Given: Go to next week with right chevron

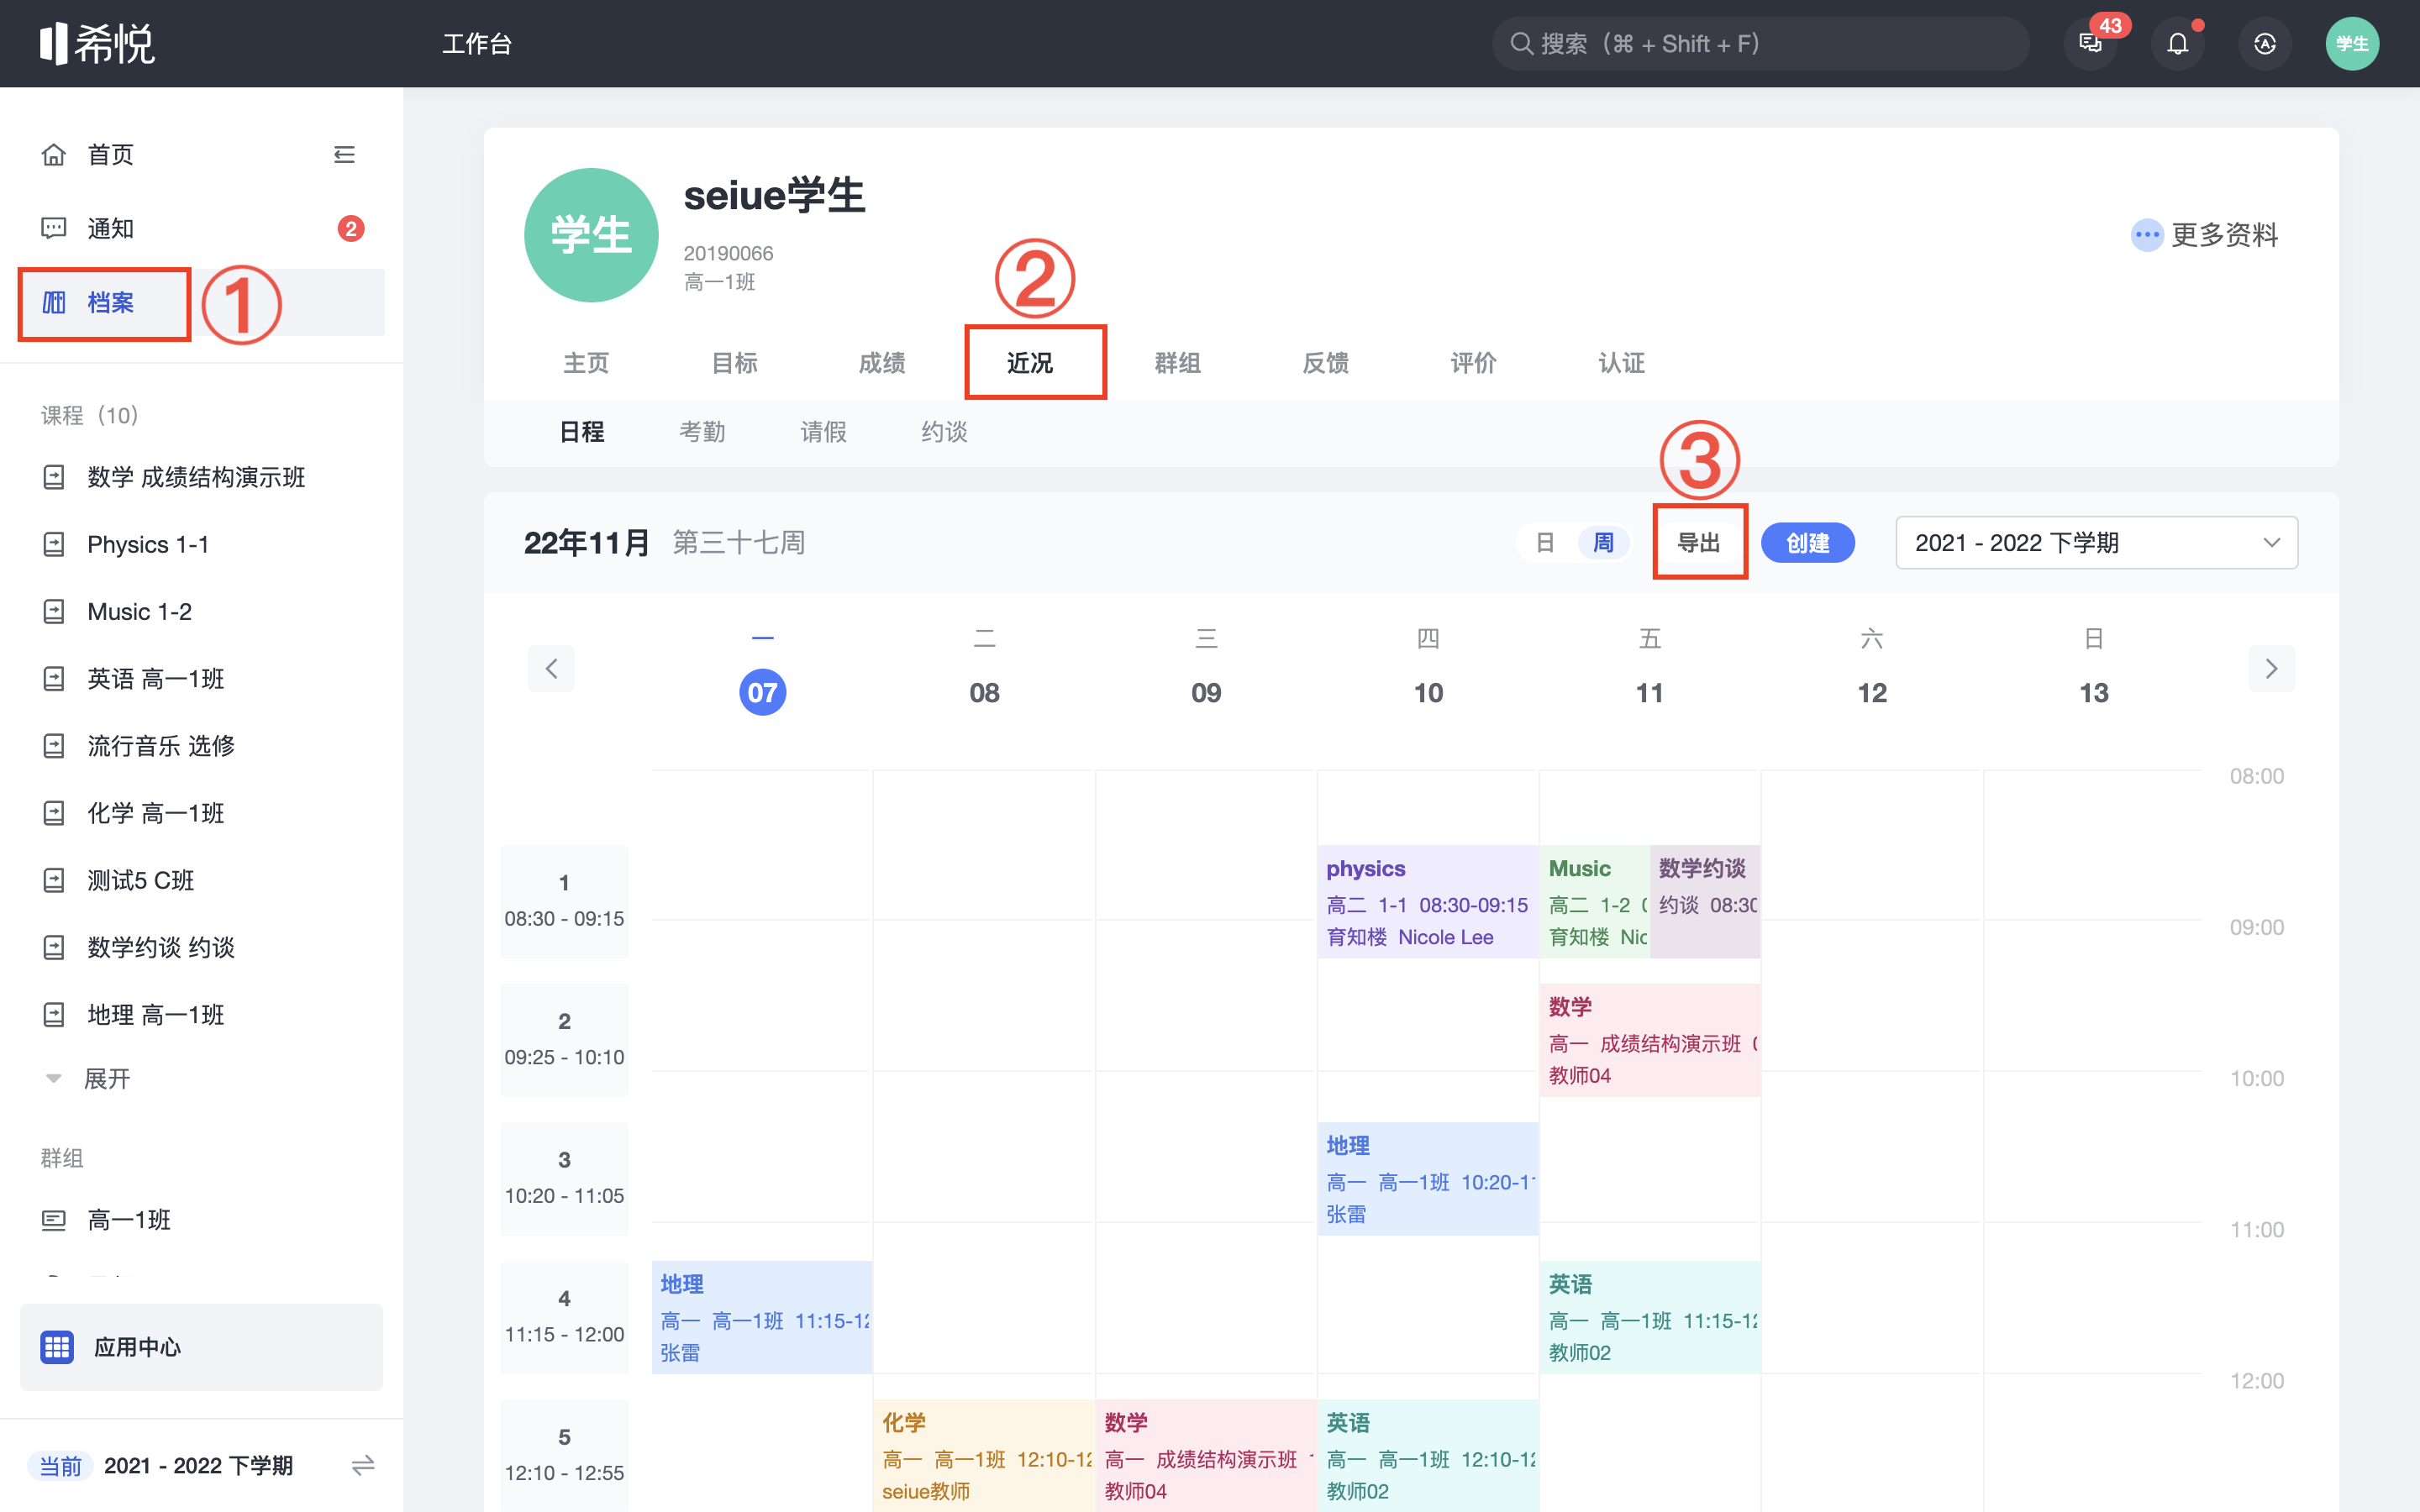Looking at the screenshot, I should click(x=2272, y=668).
